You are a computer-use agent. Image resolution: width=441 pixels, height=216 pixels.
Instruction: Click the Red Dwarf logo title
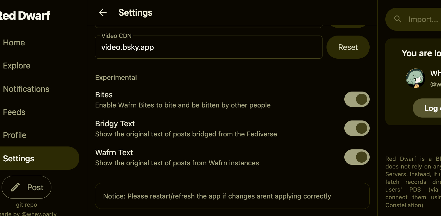pyautogui.click(x=25, y=16)
